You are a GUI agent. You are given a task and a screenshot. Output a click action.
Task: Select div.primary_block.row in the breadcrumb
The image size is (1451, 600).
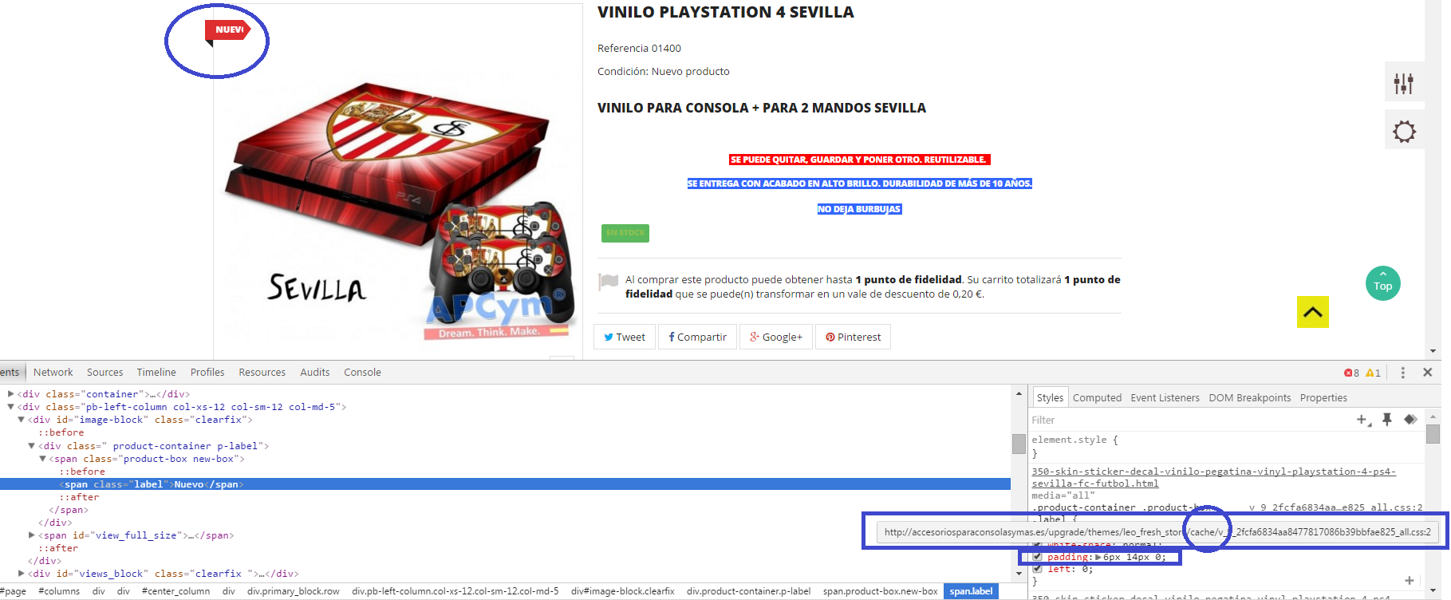(294, 591)
